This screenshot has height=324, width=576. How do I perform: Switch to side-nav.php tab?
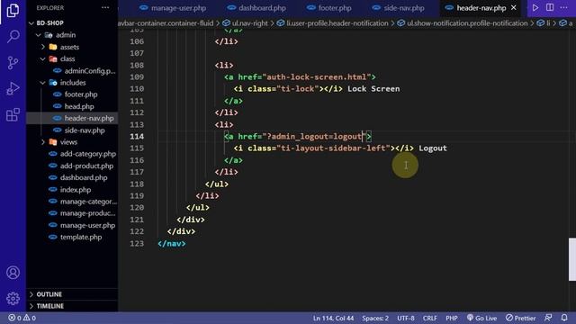click(x=398, y=8)
